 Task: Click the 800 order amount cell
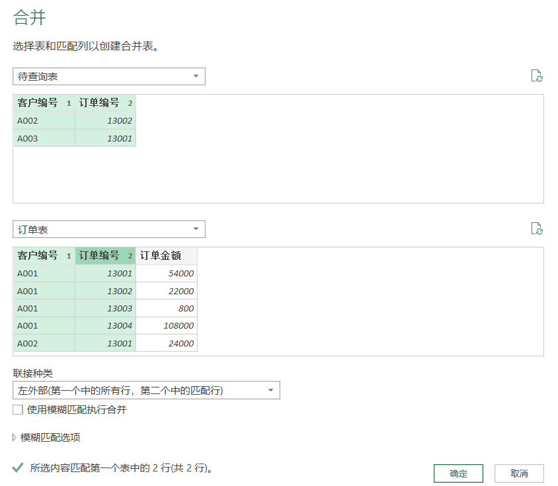coord(167,308)
